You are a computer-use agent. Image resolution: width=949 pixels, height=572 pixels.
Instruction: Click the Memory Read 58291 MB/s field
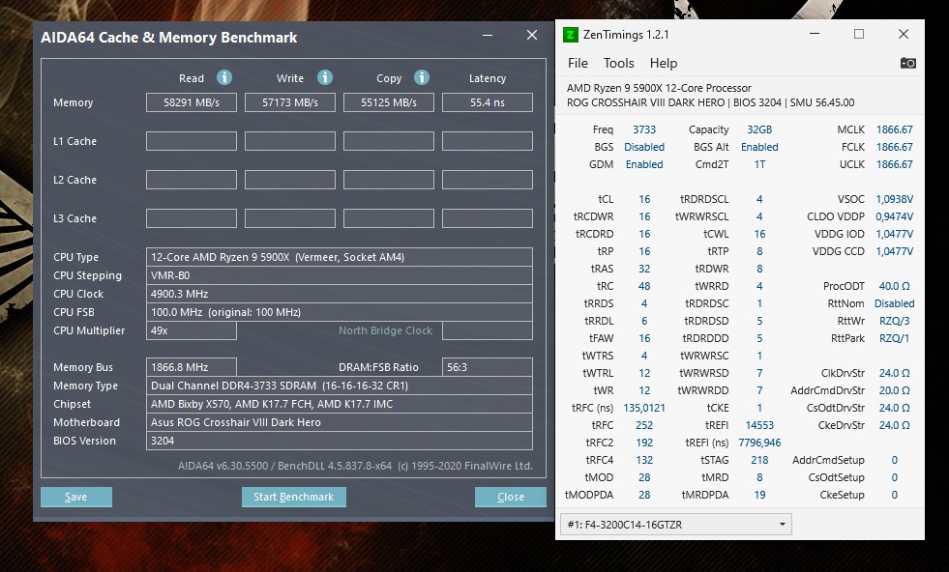point(192,102)
